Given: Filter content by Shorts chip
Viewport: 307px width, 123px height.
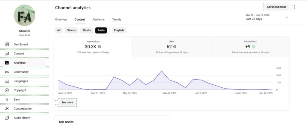Looking at the screenshot, I should [87, 30].
